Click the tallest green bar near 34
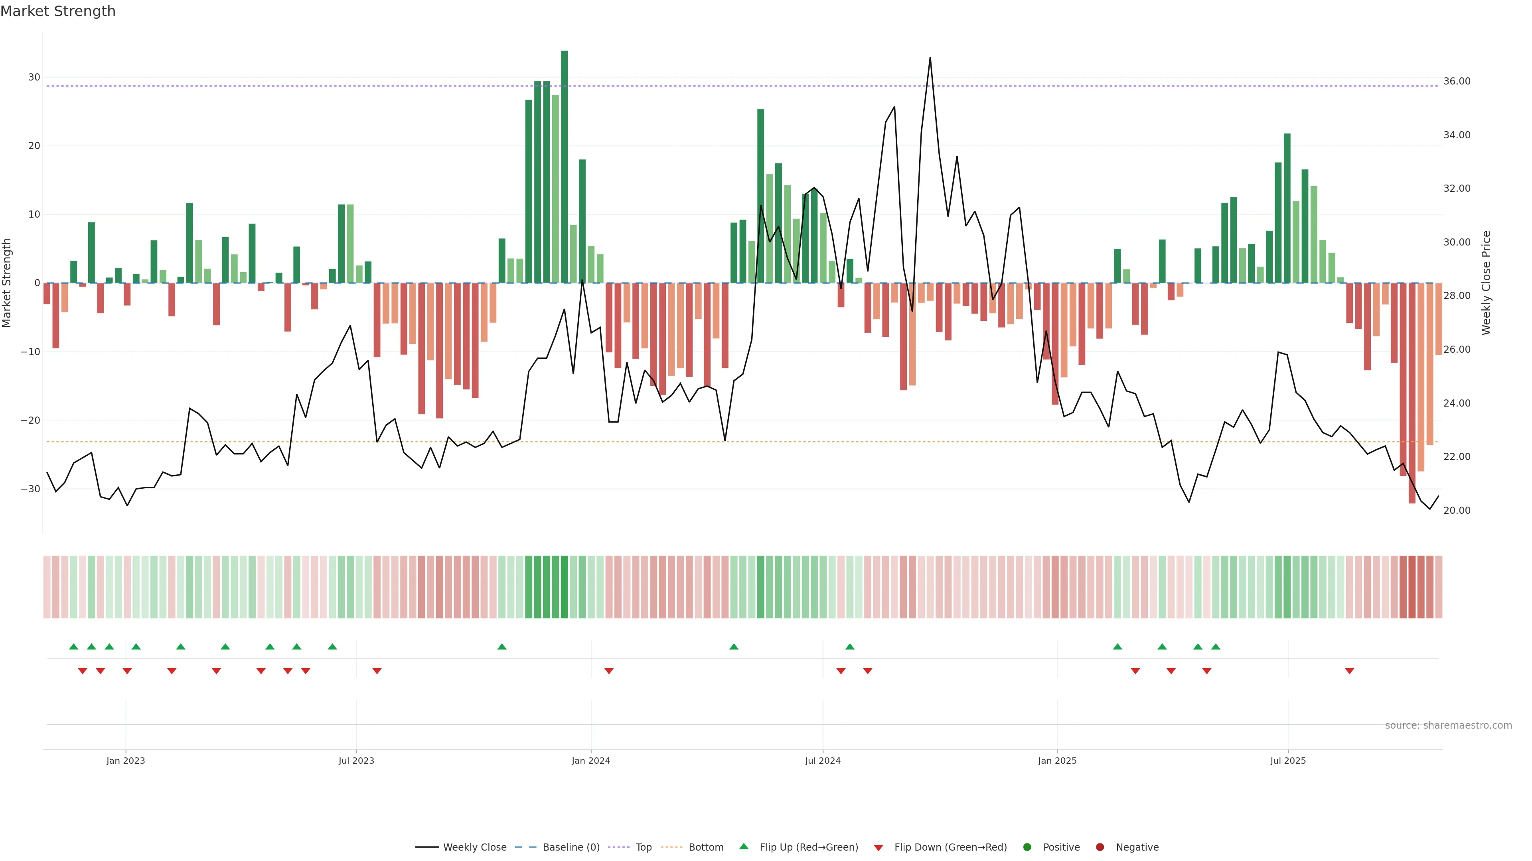The width and height of the screenshot is (1532, 861). pyautogui.click(x=565, y=166)
